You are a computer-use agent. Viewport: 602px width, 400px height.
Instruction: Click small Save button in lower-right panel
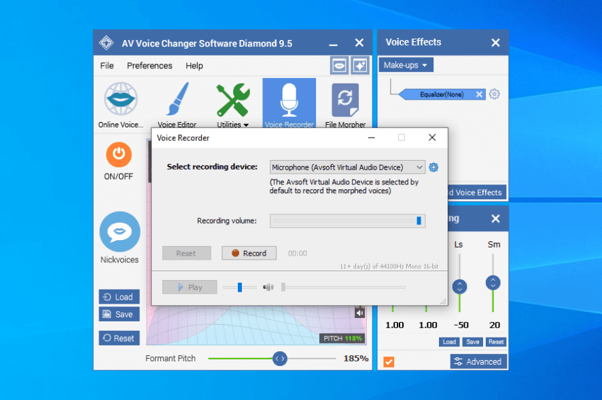(472, 342)
